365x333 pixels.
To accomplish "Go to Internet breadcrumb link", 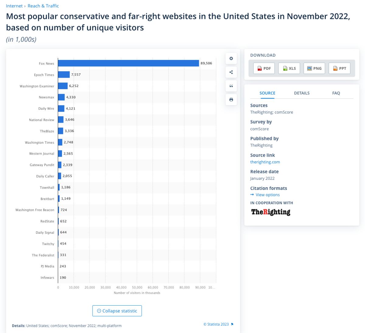I will point(14,6).
